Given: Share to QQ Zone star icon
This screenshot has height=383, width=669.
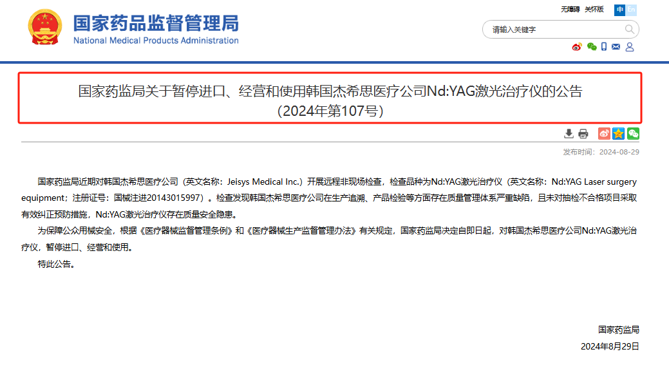Looking at the screenshot, I should pos(619,133).
